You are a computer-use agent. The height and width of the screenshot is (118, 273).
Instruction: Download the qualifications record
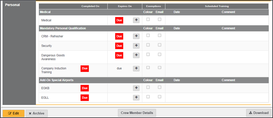(258, 113)
